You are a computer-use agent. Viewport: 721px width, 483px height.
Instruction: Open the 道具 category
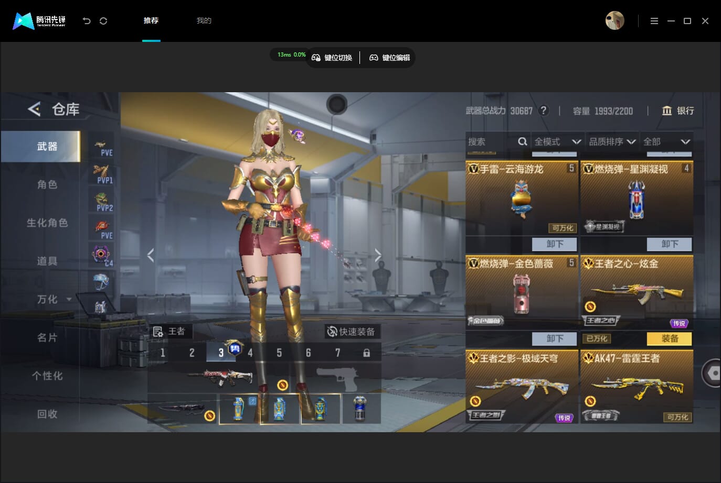point(47,261)
